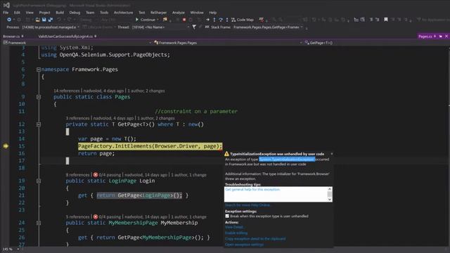Click the 8 references CodeLens above Login
Viewport: 450px width, 253px height.
pyautogui.click(x=77, y=175)
